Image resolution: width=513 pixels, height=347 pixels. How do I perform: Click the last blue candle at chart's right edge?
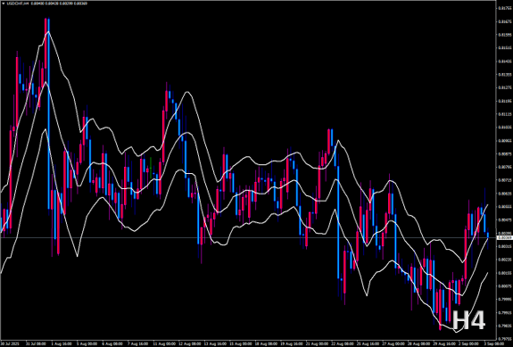point(488,235)
